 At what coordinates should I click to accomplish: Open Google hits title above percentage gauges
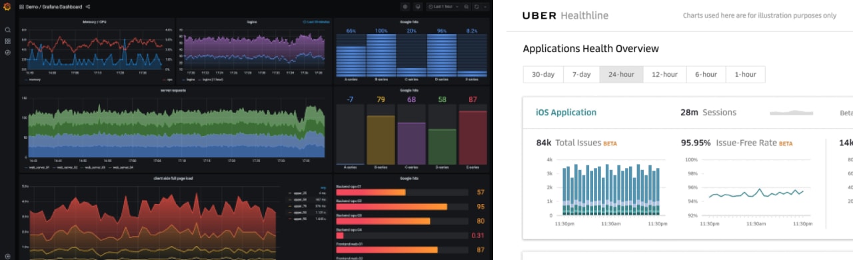click(409, 21)
